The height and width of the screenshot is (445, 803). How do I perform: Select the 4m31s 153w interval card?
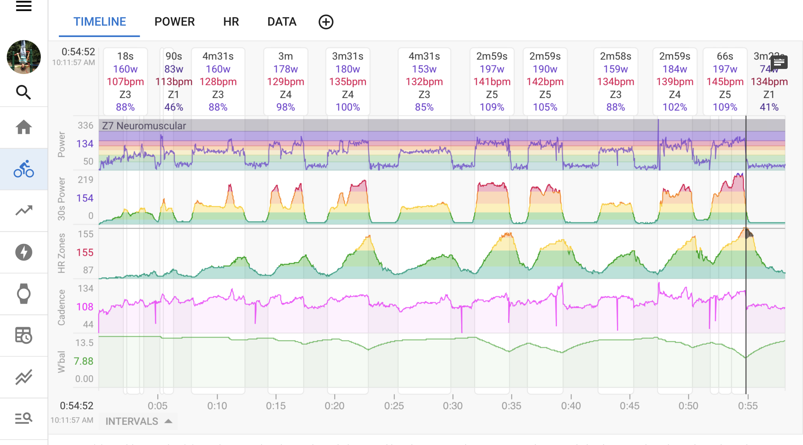(x=424, y=82)
